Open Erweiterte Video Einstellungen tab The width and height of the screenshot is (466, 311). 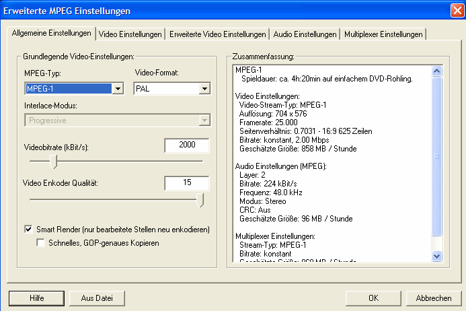click(x=218, y=34)
